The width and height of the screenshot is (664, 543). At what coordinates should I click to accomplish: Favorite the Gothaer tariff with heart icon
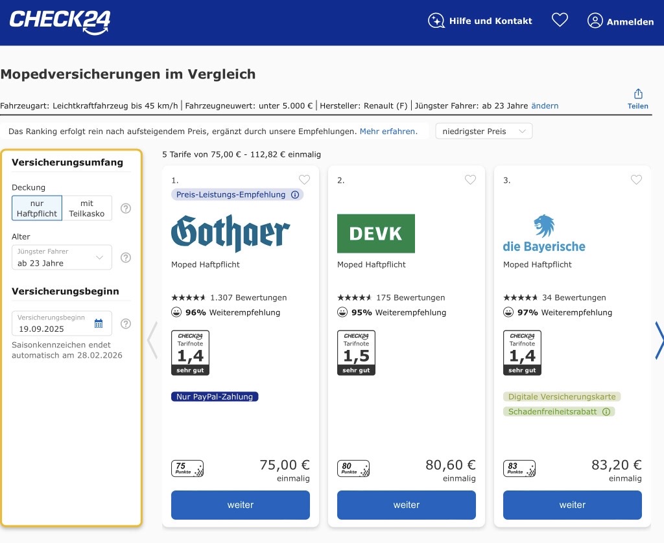[x=304, y=180]
